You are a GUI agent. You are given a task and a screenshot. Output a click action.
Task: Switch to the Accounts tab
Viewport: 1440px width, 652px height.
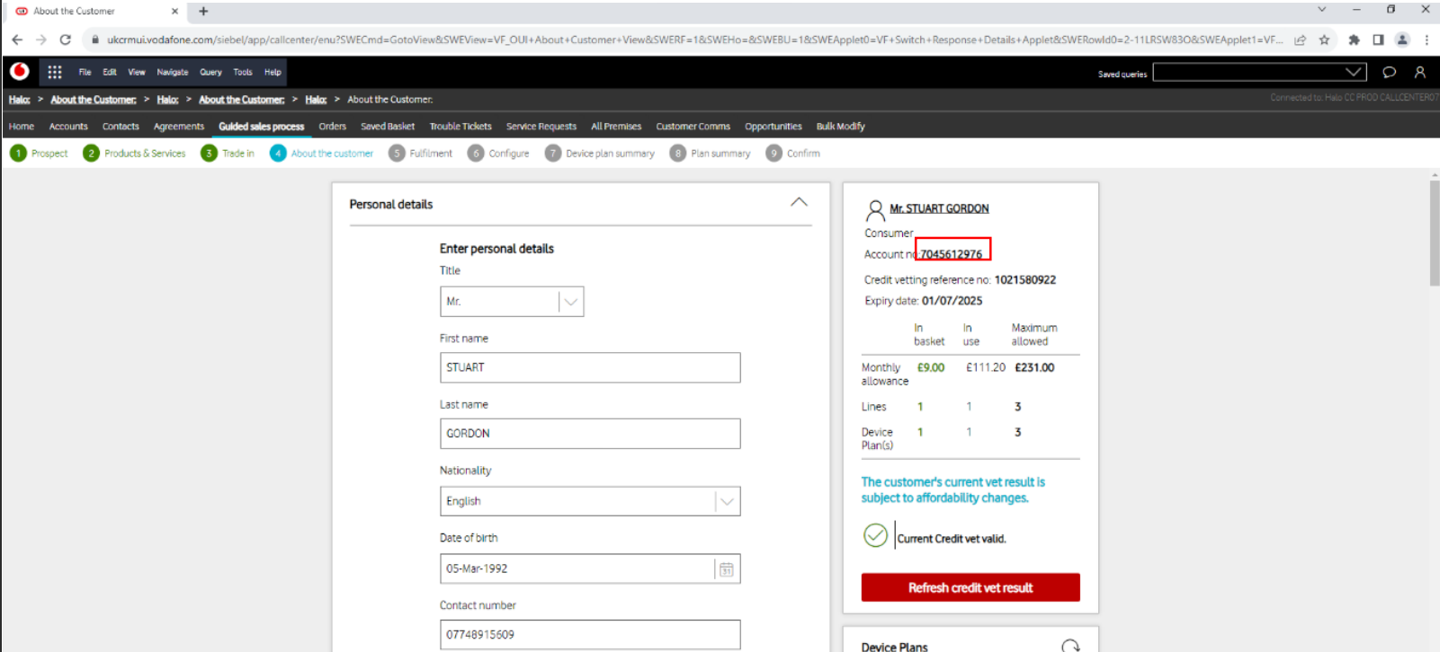(68, 127)
